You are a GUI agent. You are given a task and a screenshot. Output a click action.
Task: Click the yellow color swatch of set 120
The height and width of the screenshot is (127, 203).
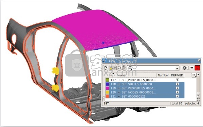[107, 92]
